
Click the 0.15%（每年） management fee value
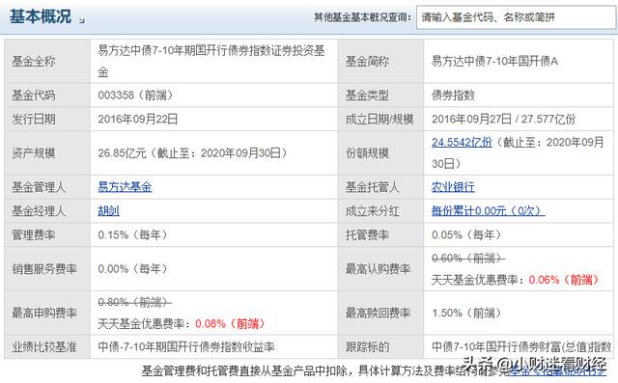click(x=133, y=235)
